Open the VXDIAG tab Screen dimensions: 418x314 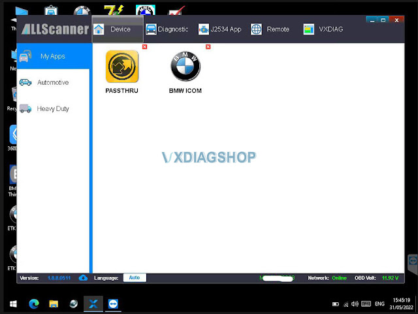click(323, 29)
